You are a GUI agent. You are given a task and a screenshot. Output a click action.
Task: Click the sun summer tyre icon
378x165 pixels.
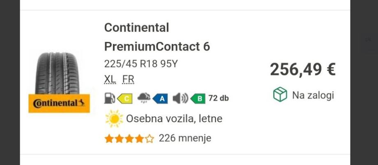coord(114,119)
